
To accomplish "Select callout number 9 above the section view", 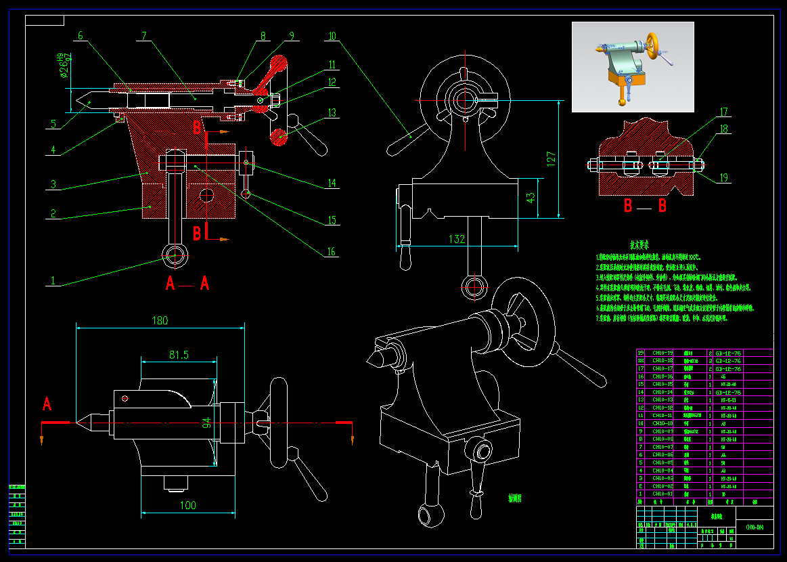I will click(x=292, y=36).
